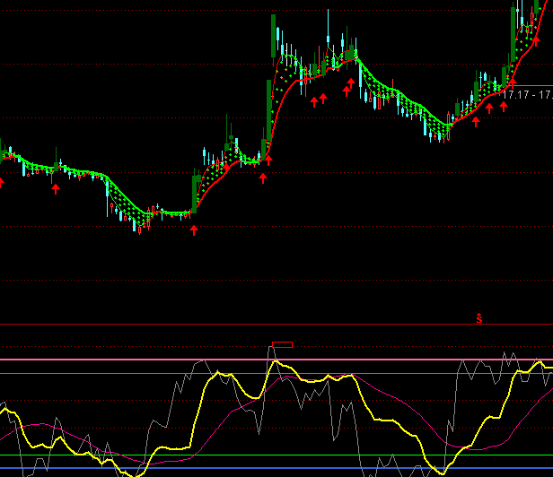Select the second red arrow from the left

56,188
